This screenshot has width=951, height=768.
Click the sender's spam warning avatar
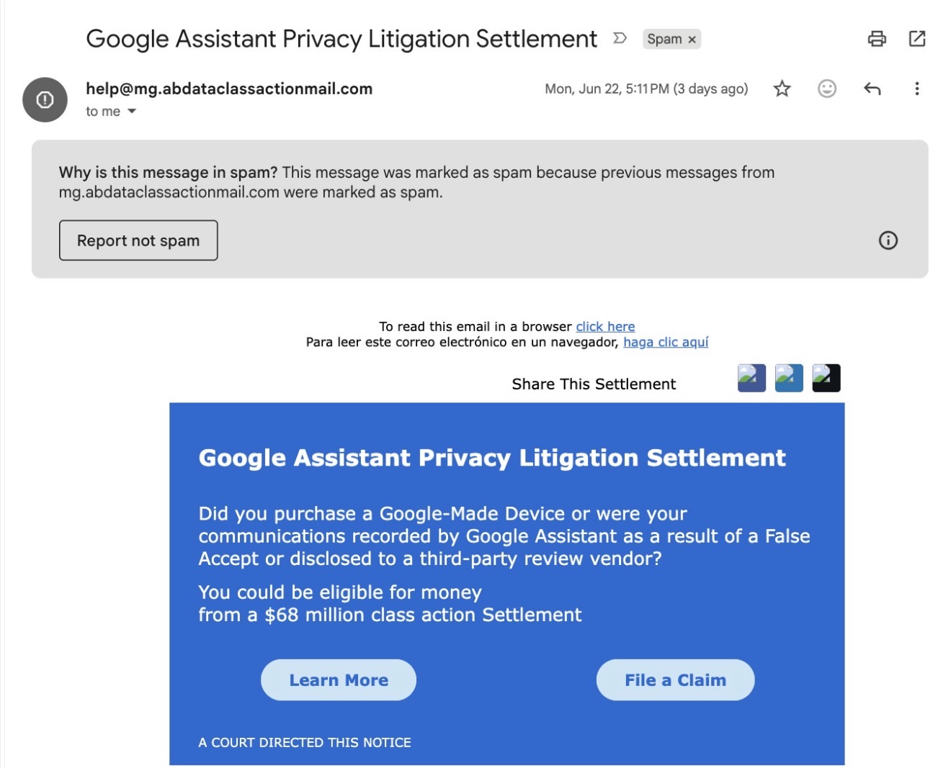tap(45, 99)
